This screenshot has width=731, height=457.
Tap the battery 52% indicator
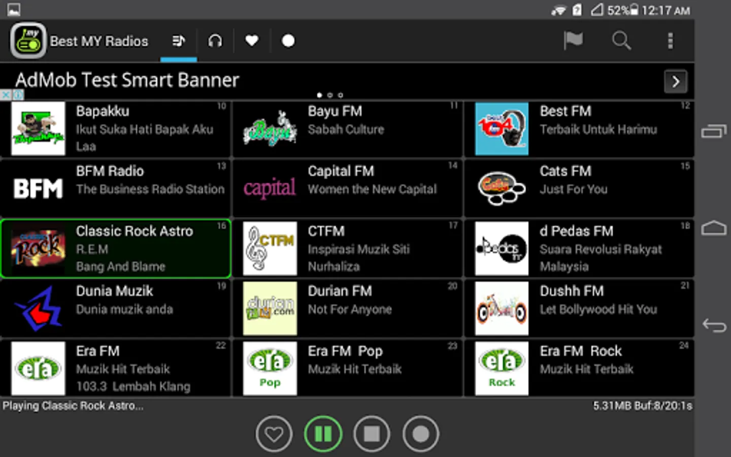click(623, 10)
